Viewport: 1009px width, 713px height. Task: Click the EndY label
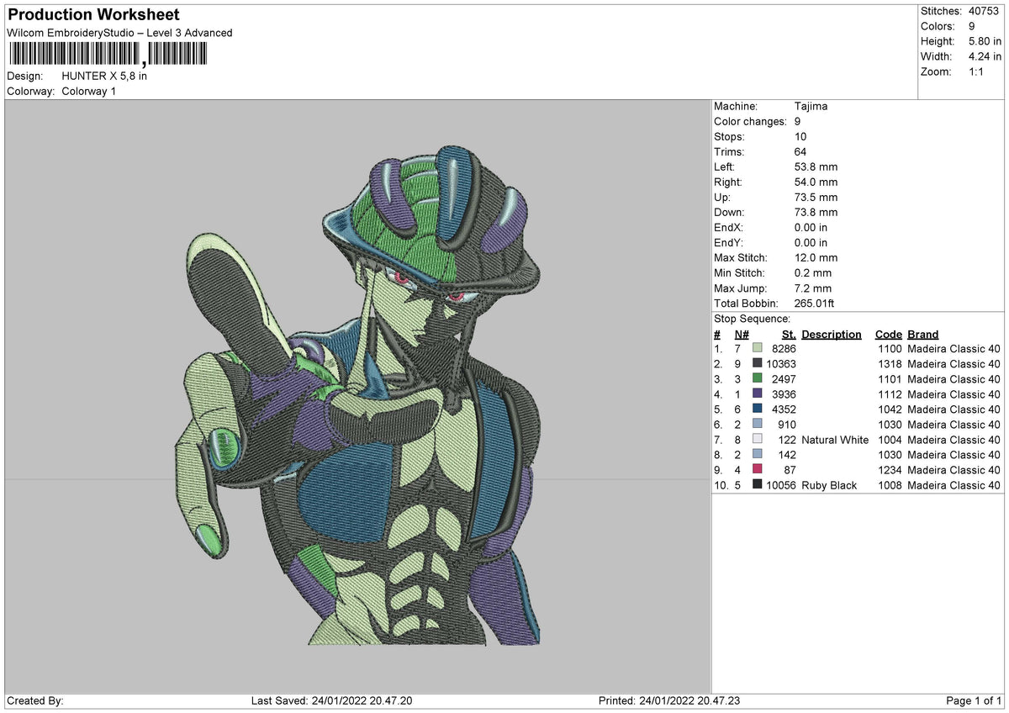(728, 242)
